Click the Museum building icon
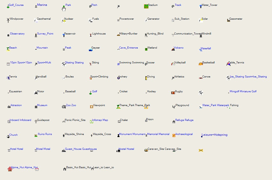The height and width of the screenshot is (180, 272). point(36,107)
